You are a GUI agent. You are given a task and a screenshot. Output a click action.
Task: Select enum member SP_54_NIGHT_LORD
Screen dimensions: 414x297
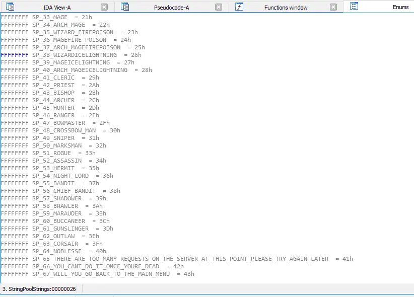point(60,176)
